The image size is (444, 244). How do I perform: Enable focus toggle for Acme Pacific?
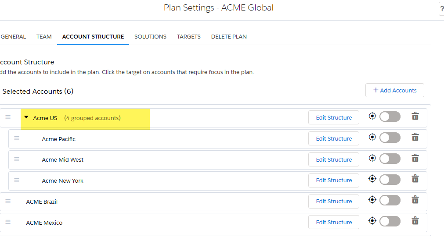[x=390, y=138]
